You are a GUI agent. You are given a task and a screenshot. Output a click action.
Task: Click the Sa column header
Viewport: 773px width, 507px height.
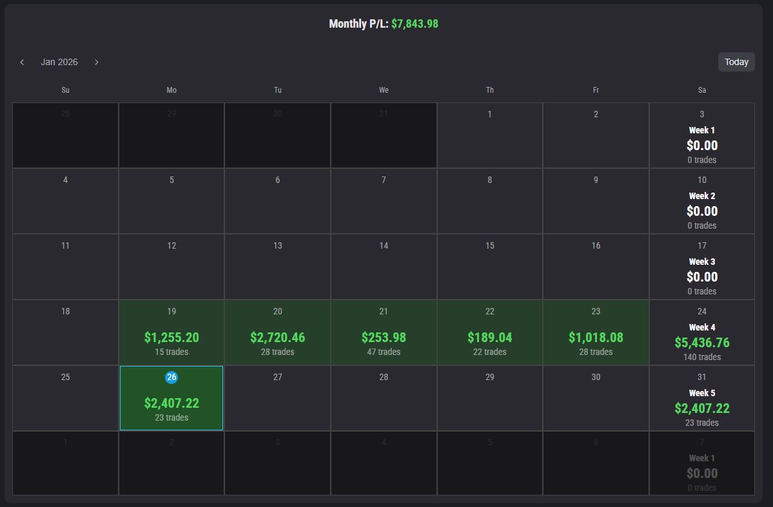coord(702,90)
